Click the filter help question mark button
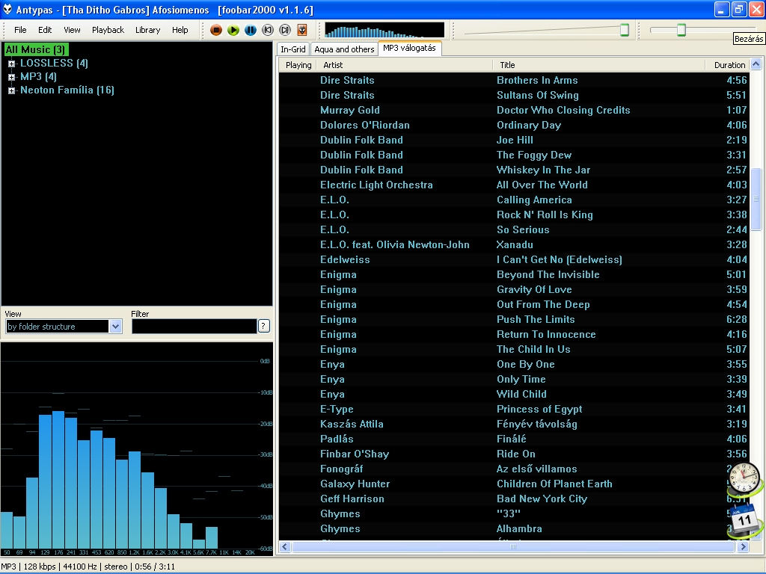This screenshot has height=574, width=766. [x=264, y=326]
